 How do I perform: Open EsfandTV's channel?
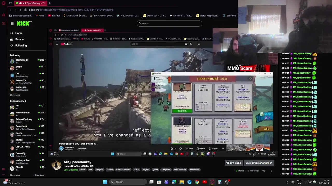tap(27, 82)
